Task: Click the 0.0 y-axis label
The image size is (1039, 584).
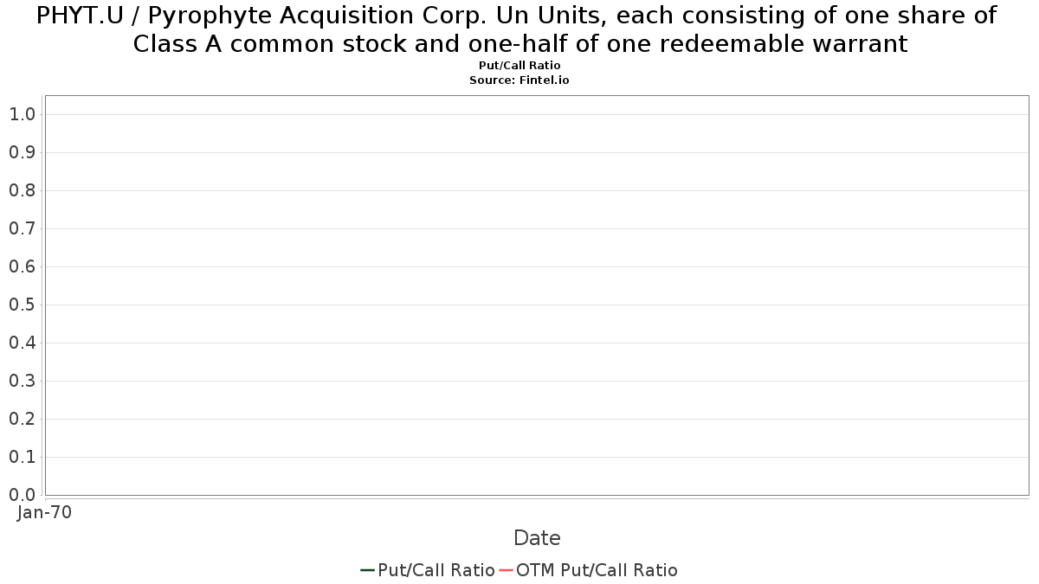Action: (22, 495)
